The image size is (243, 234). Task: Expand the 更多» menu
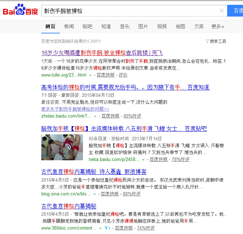pos(218,27)
